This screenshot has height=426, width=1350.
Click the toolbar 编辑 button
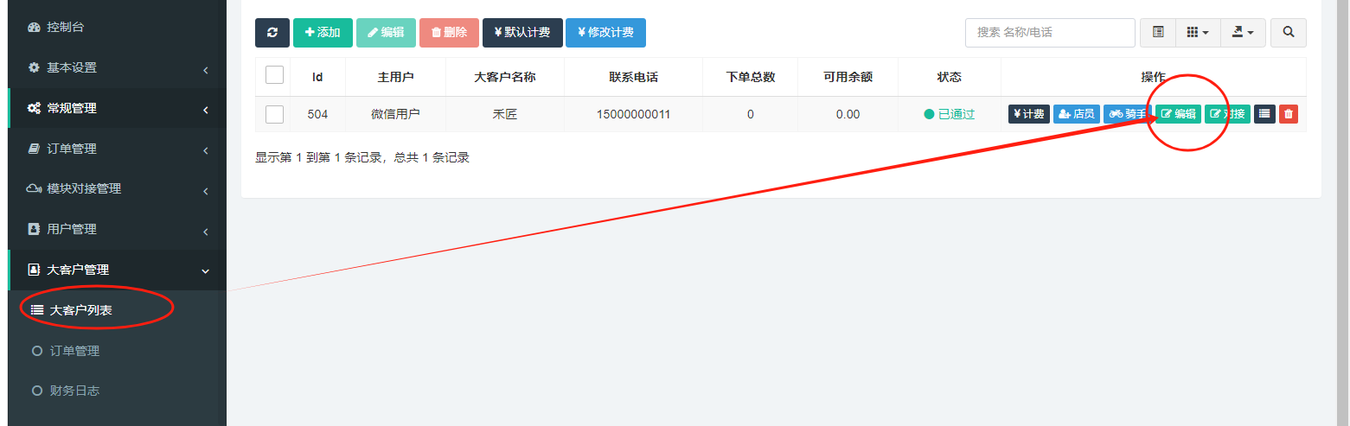click(x=386, y=33)
